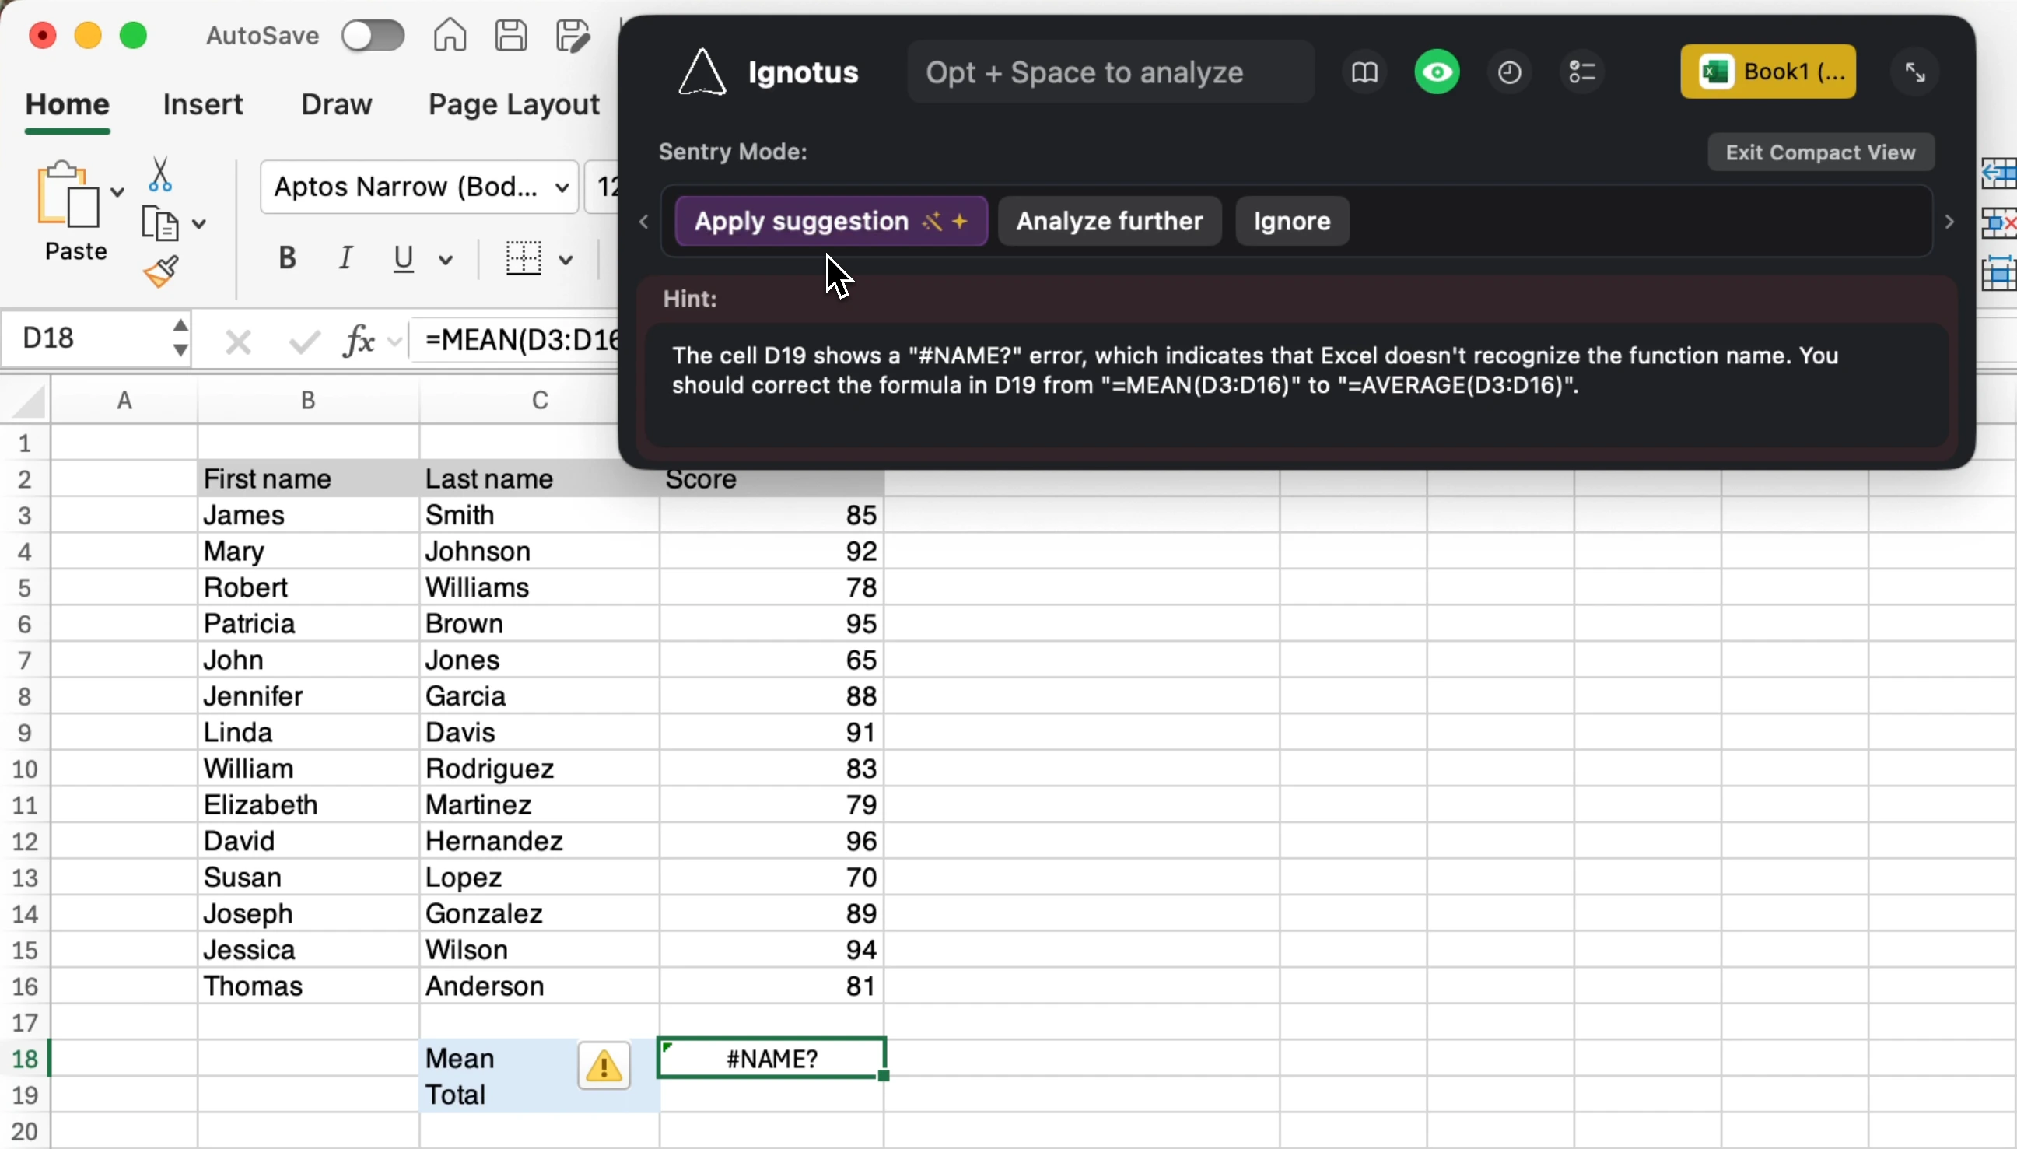Open the Page Layout tab

pyautogui.click(x=512, y=103)
